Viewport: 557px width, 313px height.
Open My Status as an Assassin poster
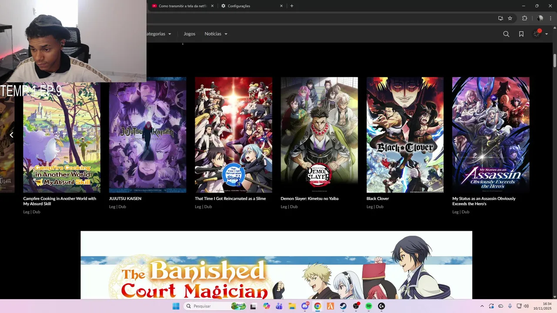pyautogui.click(x=491, y=135)
